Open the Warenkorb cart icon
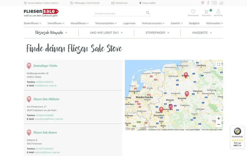 click(x=206, y=12)
